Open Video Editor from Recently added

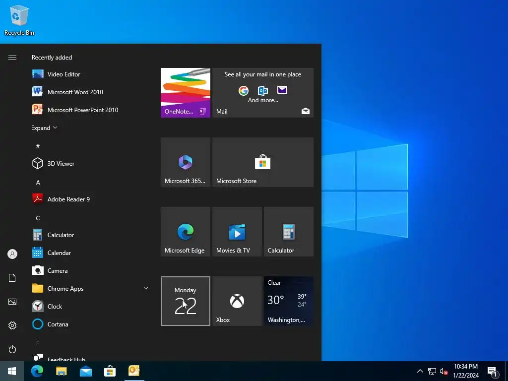[x=90, y=74]
